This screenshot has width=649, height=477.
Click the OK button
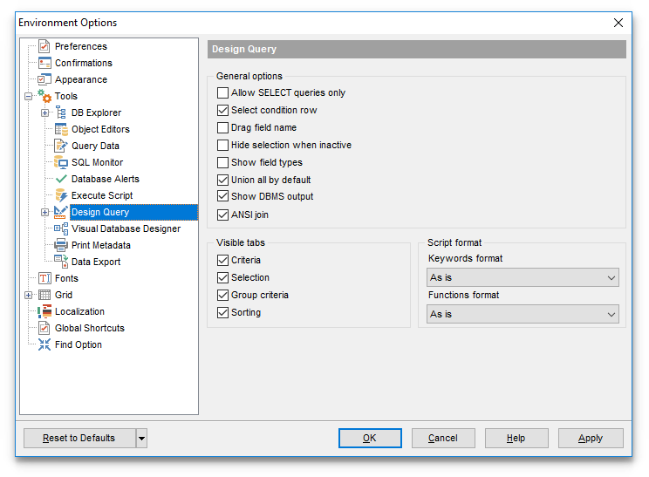370,438
